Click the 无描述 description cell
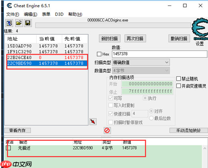 24,148
